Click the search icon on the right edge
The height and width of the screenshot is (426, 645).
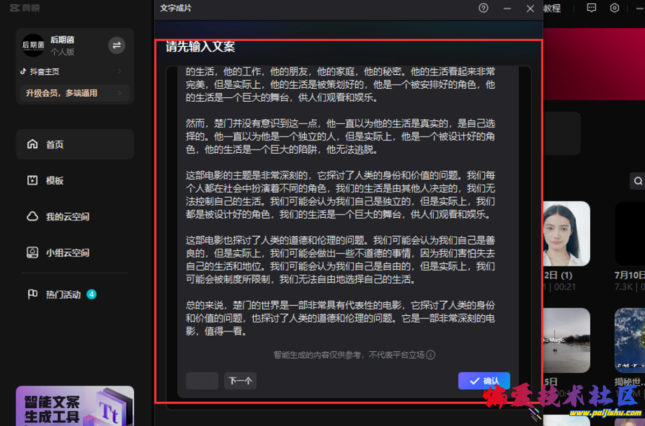point(638,181)
